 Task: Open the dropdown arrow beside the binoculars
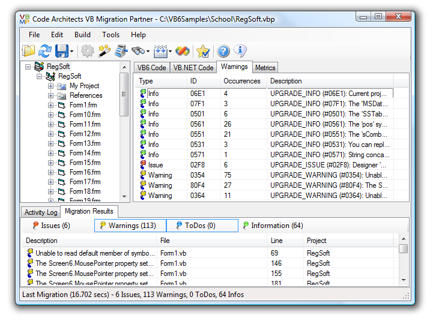[148, 52]
